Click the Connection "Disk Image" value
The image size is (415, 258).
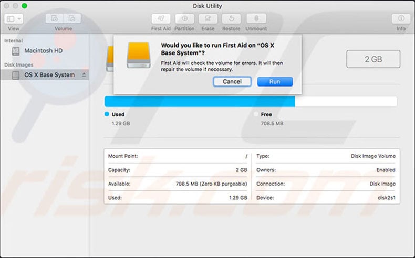(383, 184)
